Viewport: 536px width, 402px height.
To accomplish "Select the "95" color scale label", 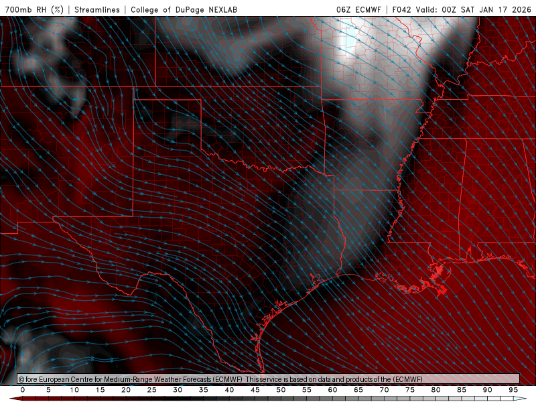I will point(513,390).
